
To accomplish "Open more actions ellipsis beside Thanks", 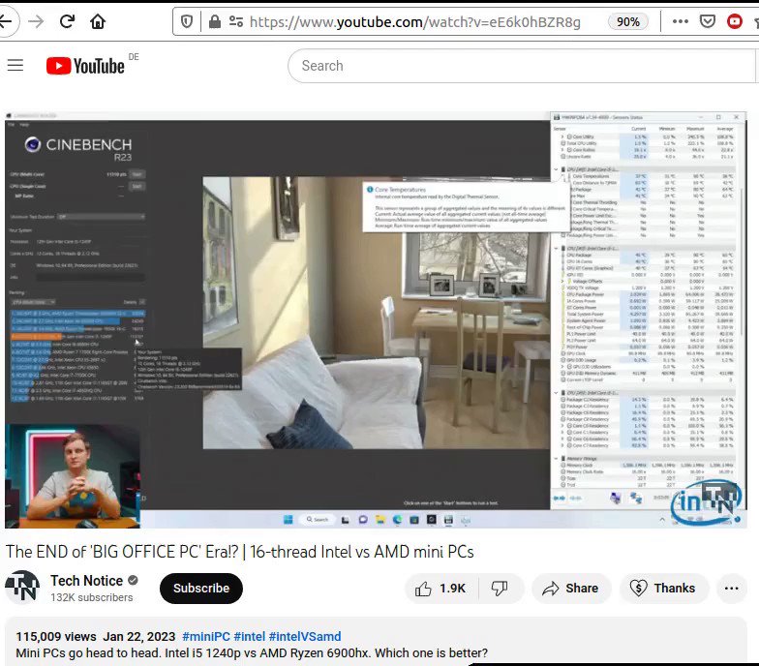I will [x=732, y=589].
